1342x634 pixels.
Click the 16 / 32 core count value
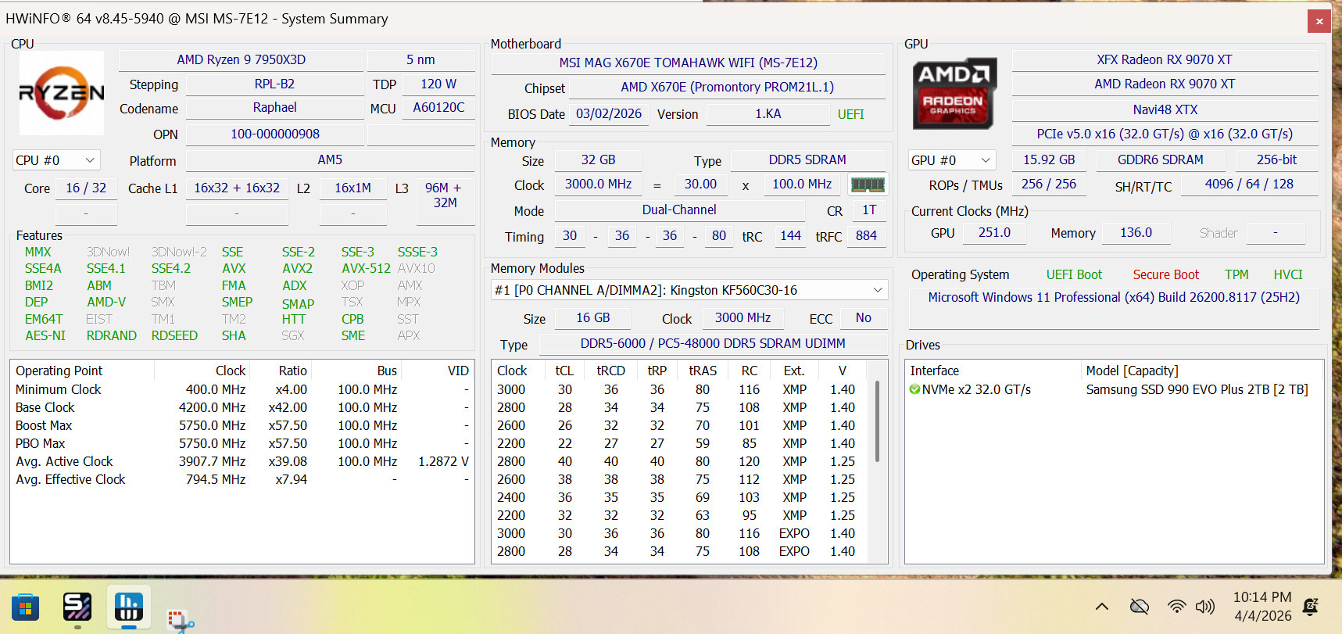86,188
